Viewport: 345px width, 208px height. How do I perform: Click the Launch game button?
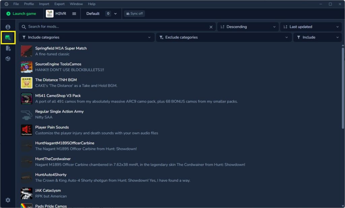[21, 13]
